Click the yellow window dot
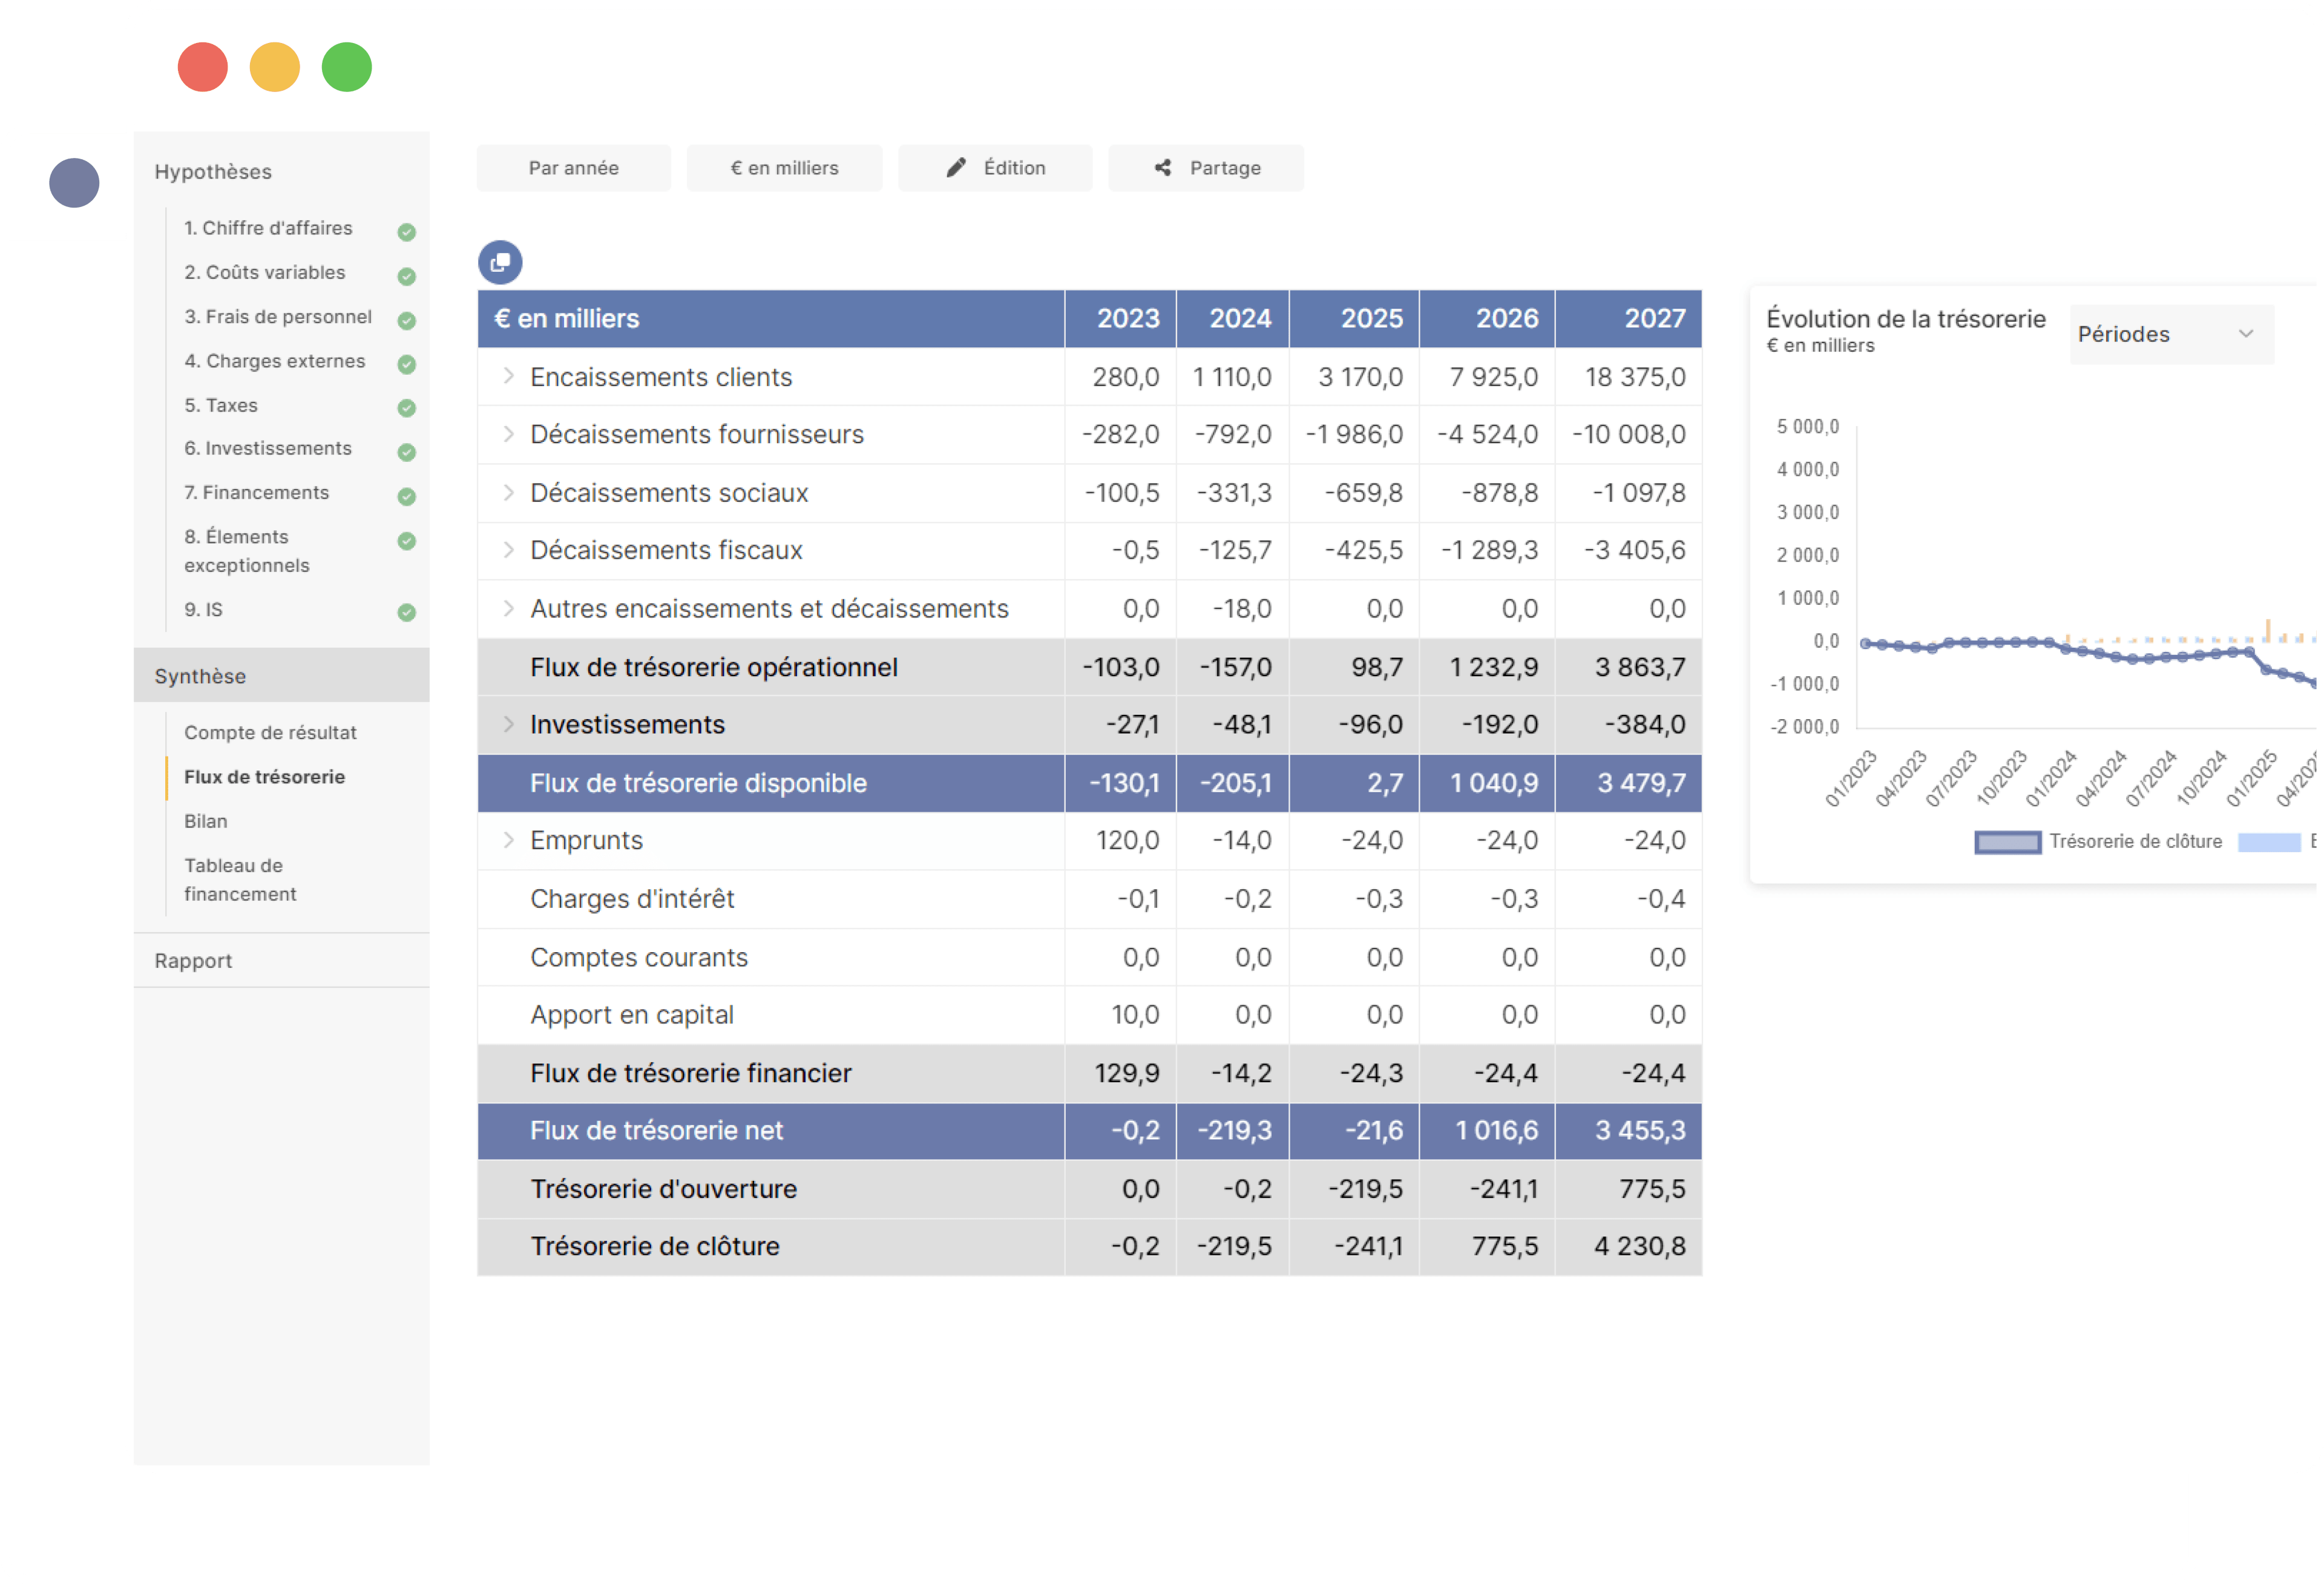 coord(275,67)
